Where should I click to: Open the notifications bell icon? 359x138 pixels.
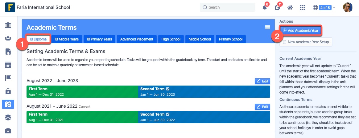pyautogui.click(x=265, y=8)
